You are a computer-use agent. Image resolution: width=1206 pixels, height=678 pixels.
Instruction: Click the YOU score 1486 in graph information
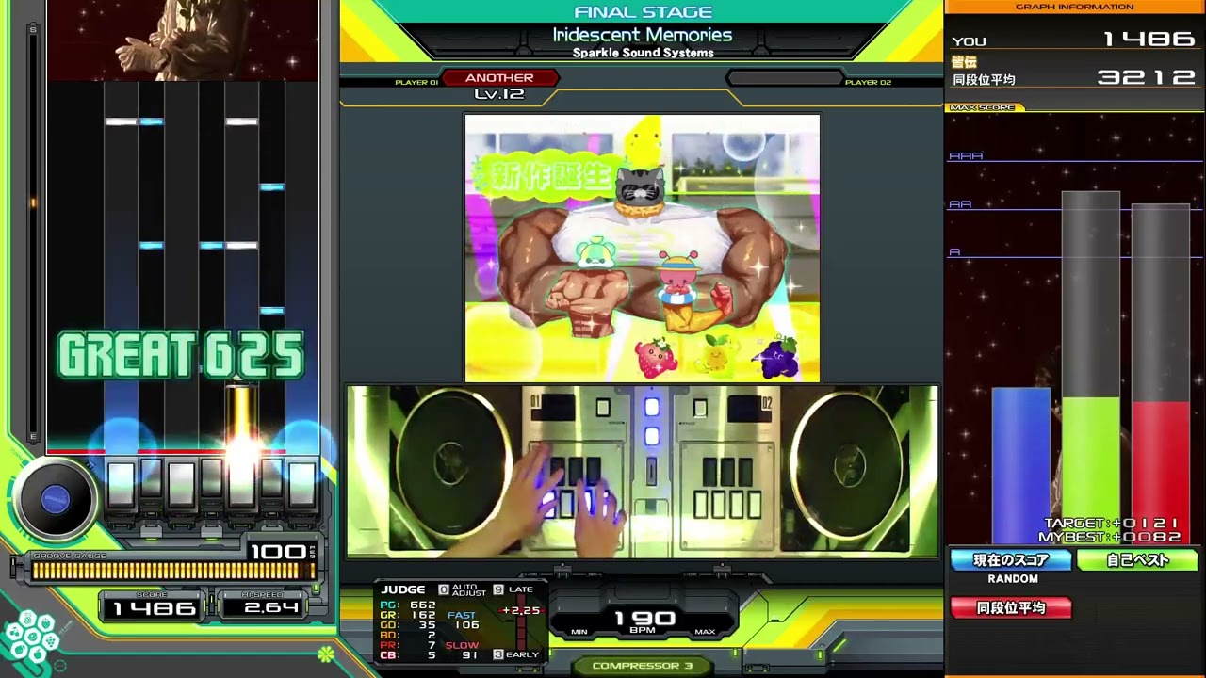pos(1149,40)
